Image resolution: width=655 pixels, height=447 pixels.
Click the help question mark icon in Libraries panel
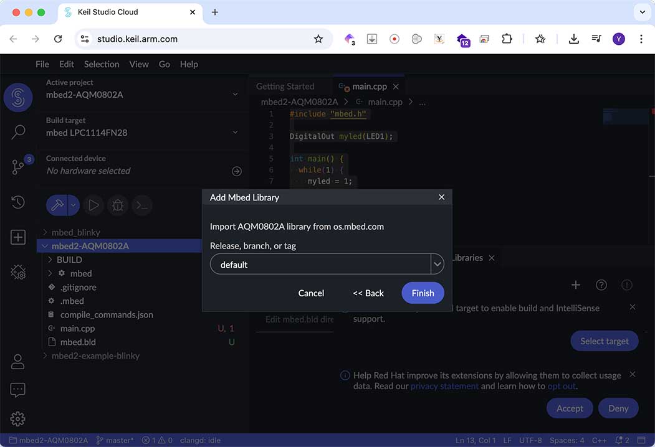[601, 285]
